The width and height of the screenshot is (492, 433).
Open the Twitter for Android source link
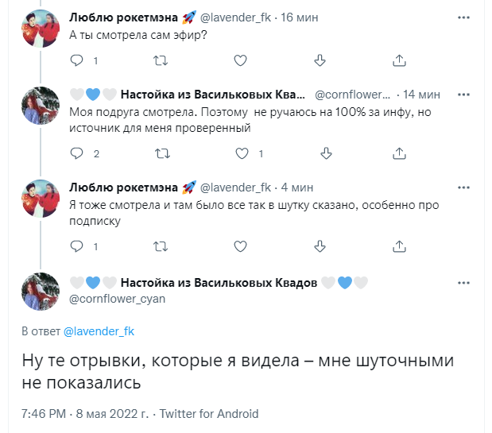click(x=209, y=414)
